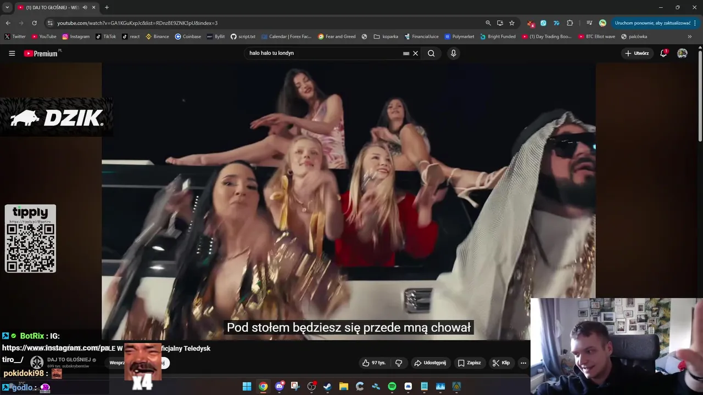Open koparka bookmark folder

386,37
